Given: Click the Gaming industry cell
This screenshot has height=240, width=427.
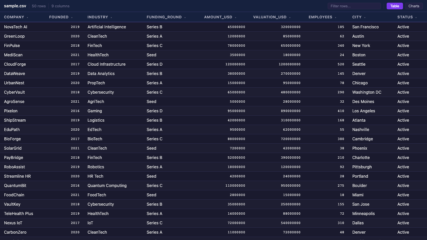Looking at the screenshot, I should pos(113,111).
